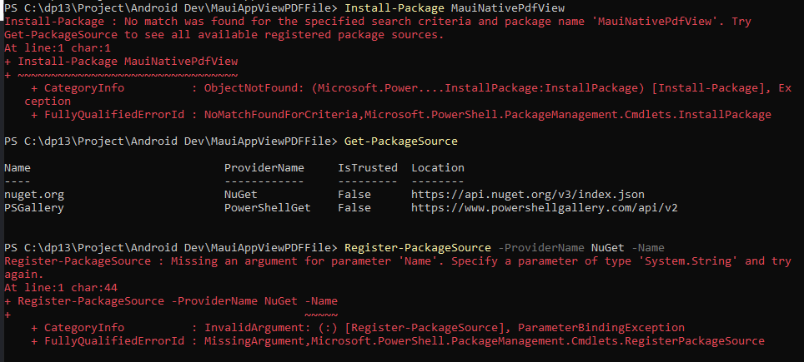Click the 'False' value in the nuget.org row
This screenshot has width=804, height=362.
pos(354,194)
